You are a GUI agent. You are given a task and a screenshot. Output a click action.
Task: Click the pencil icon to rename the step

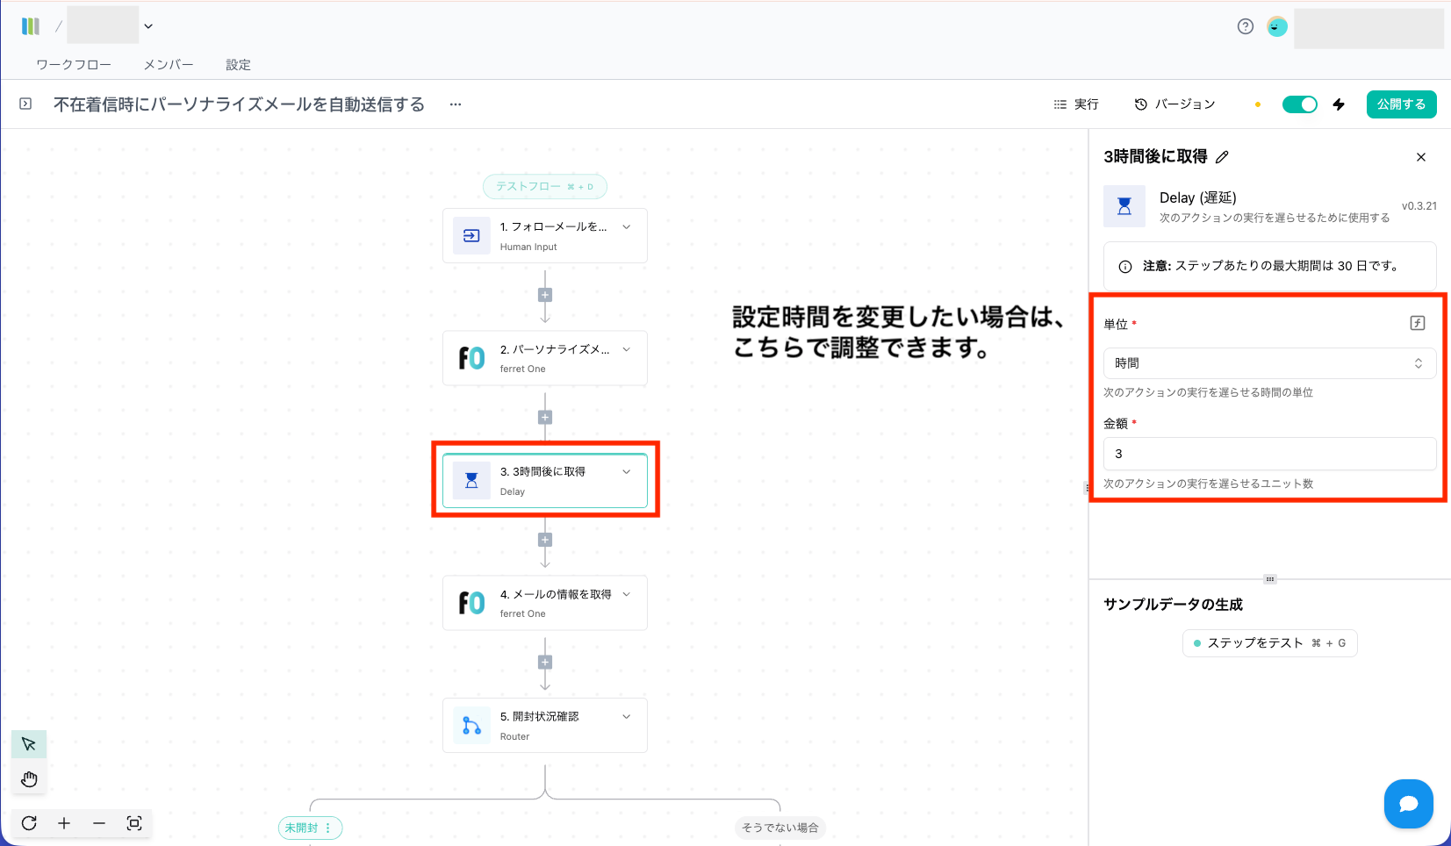1222,157
